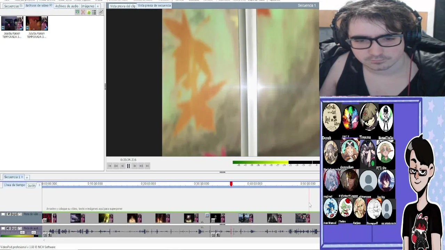
Task: Click timeline scroll-left arrow below audio track
Action: pyautogui.click(x=44, y=240)
